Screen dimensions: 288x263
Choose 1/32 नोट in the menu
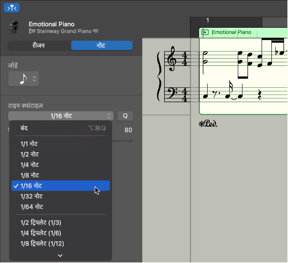tap(61, 196)
